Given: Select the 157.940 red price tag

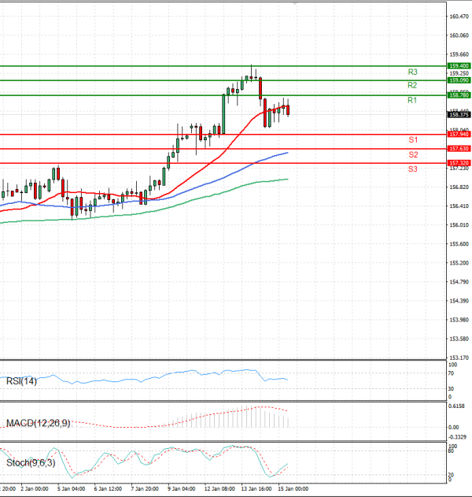Looking at the screenshot, I should click(459, 135).
